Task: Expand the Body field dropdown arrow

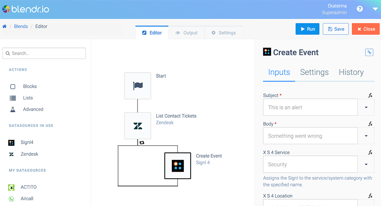Action: click(x=366, y=136)
